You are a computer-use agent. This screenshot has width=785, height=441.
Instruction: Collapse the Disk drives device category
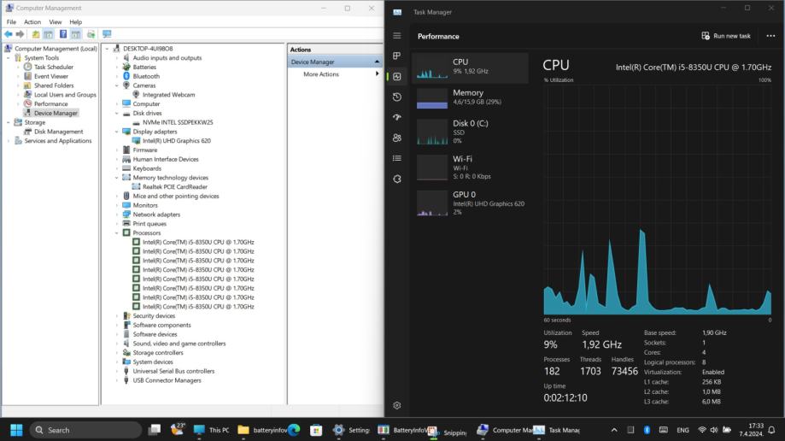tap(117, 114)
